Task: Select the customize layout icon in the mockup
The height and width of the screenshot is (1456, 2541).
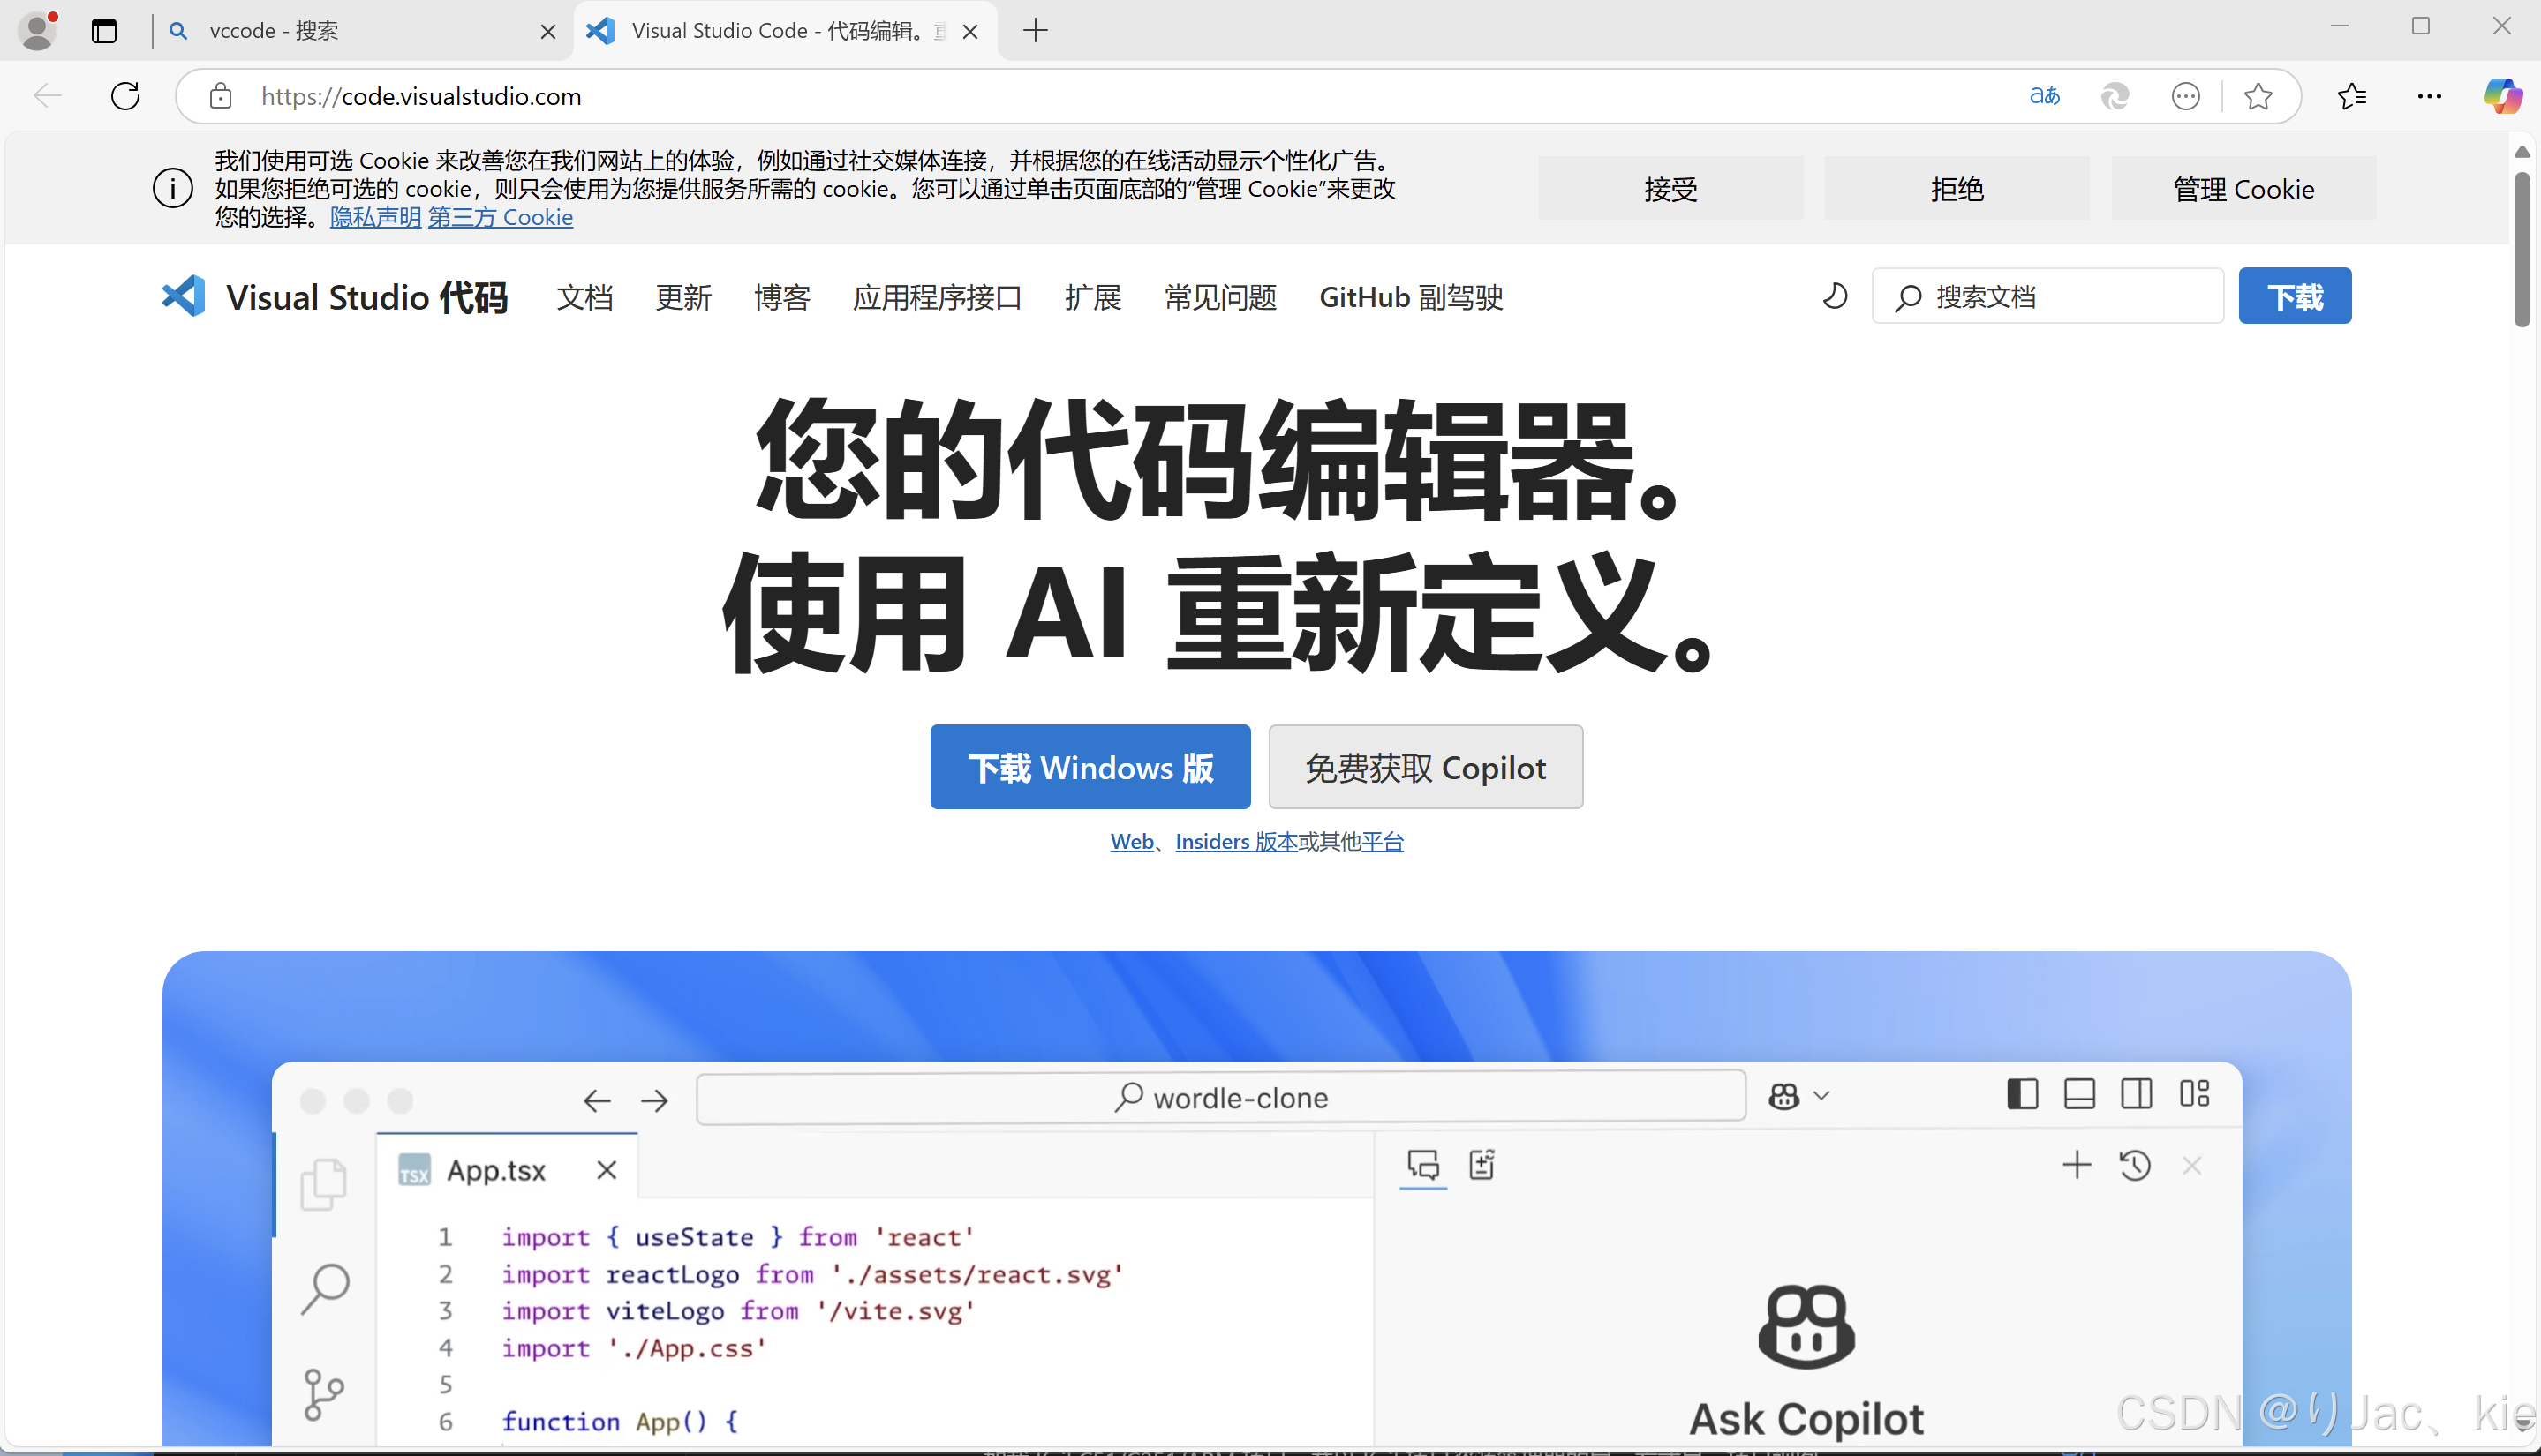Action: [2195, 1094]
